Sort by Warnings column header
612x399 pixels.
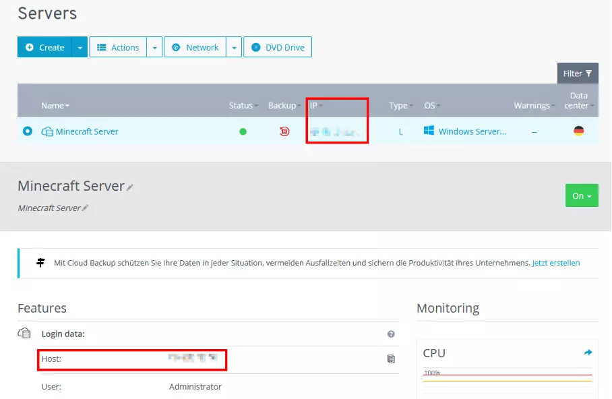(534, 105)
